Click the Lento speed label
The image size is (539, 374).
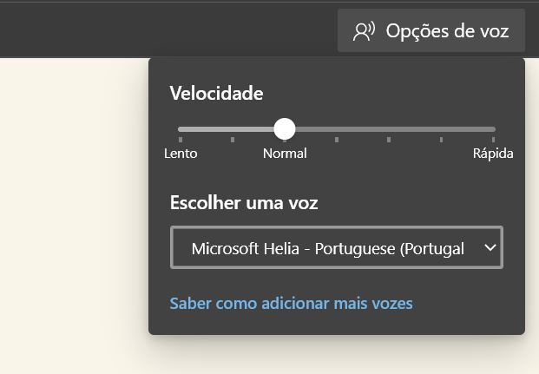tap(181, 154)
